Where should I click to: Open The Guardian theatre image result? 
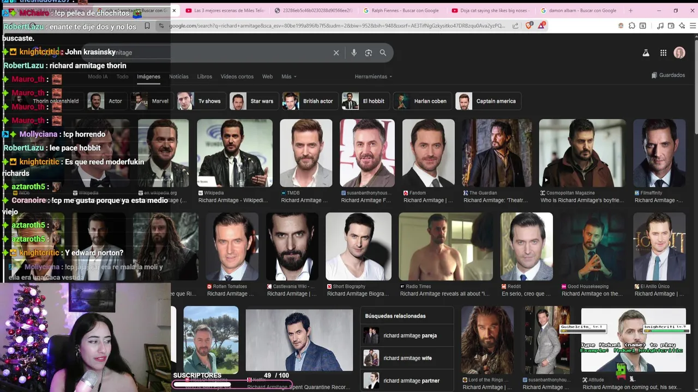pos(497,153)
